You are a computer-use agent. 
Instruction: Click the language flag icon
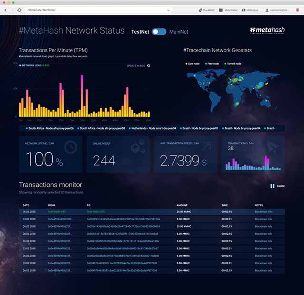297,10
